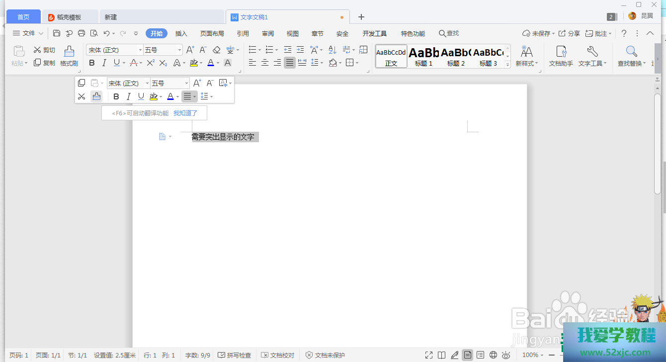The image size is (666, 362).
Task: Apply the yellow text highlight color
Action: point(194,63)
